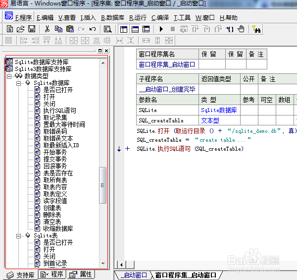The width and height of the screenshot is (297, 280).
Task: Open the E.编辑 menu
Action: point(45,18)
